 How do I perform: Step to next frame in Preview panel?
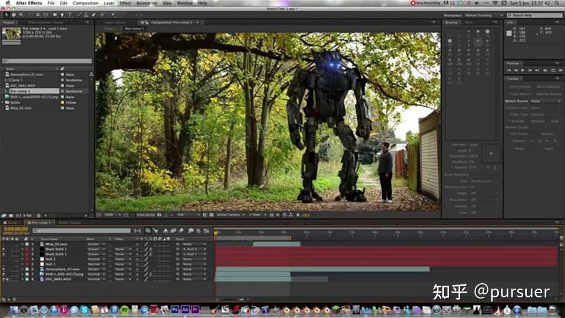pyautogui.click(x=530, y=70)
